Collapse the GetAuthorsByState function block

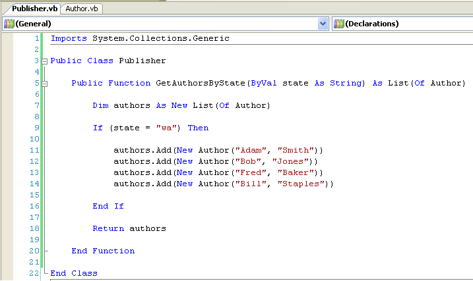coord(44,84)
